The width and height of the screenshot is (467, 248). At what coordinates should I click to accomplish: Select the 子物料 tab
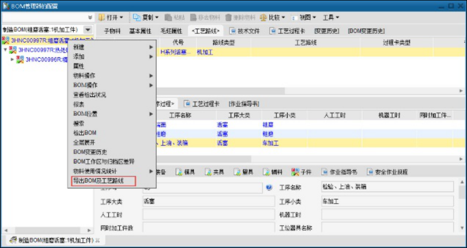(x=112, y=31)
